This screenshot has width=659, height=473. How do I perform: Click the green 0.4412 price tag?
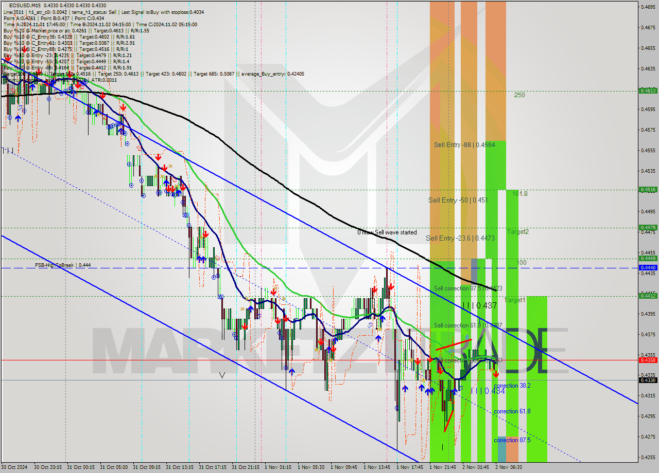647,296
